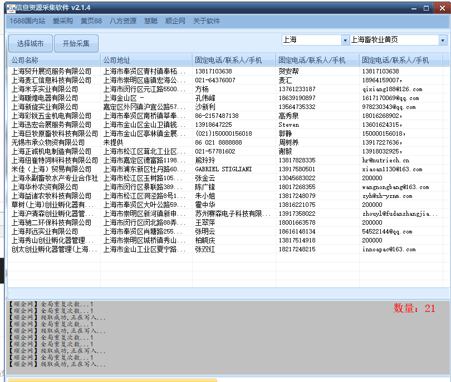This screenshot has width=451, height=382.
Task: Click the app logo icon in title bar
Action: [10, 8]
